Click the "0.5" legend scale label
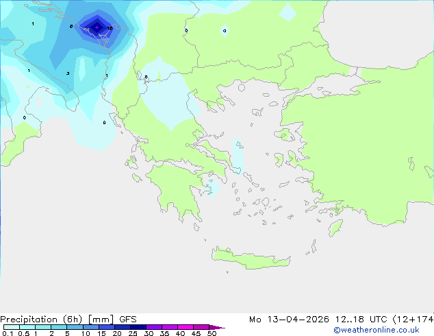 [x=24, y=333]
